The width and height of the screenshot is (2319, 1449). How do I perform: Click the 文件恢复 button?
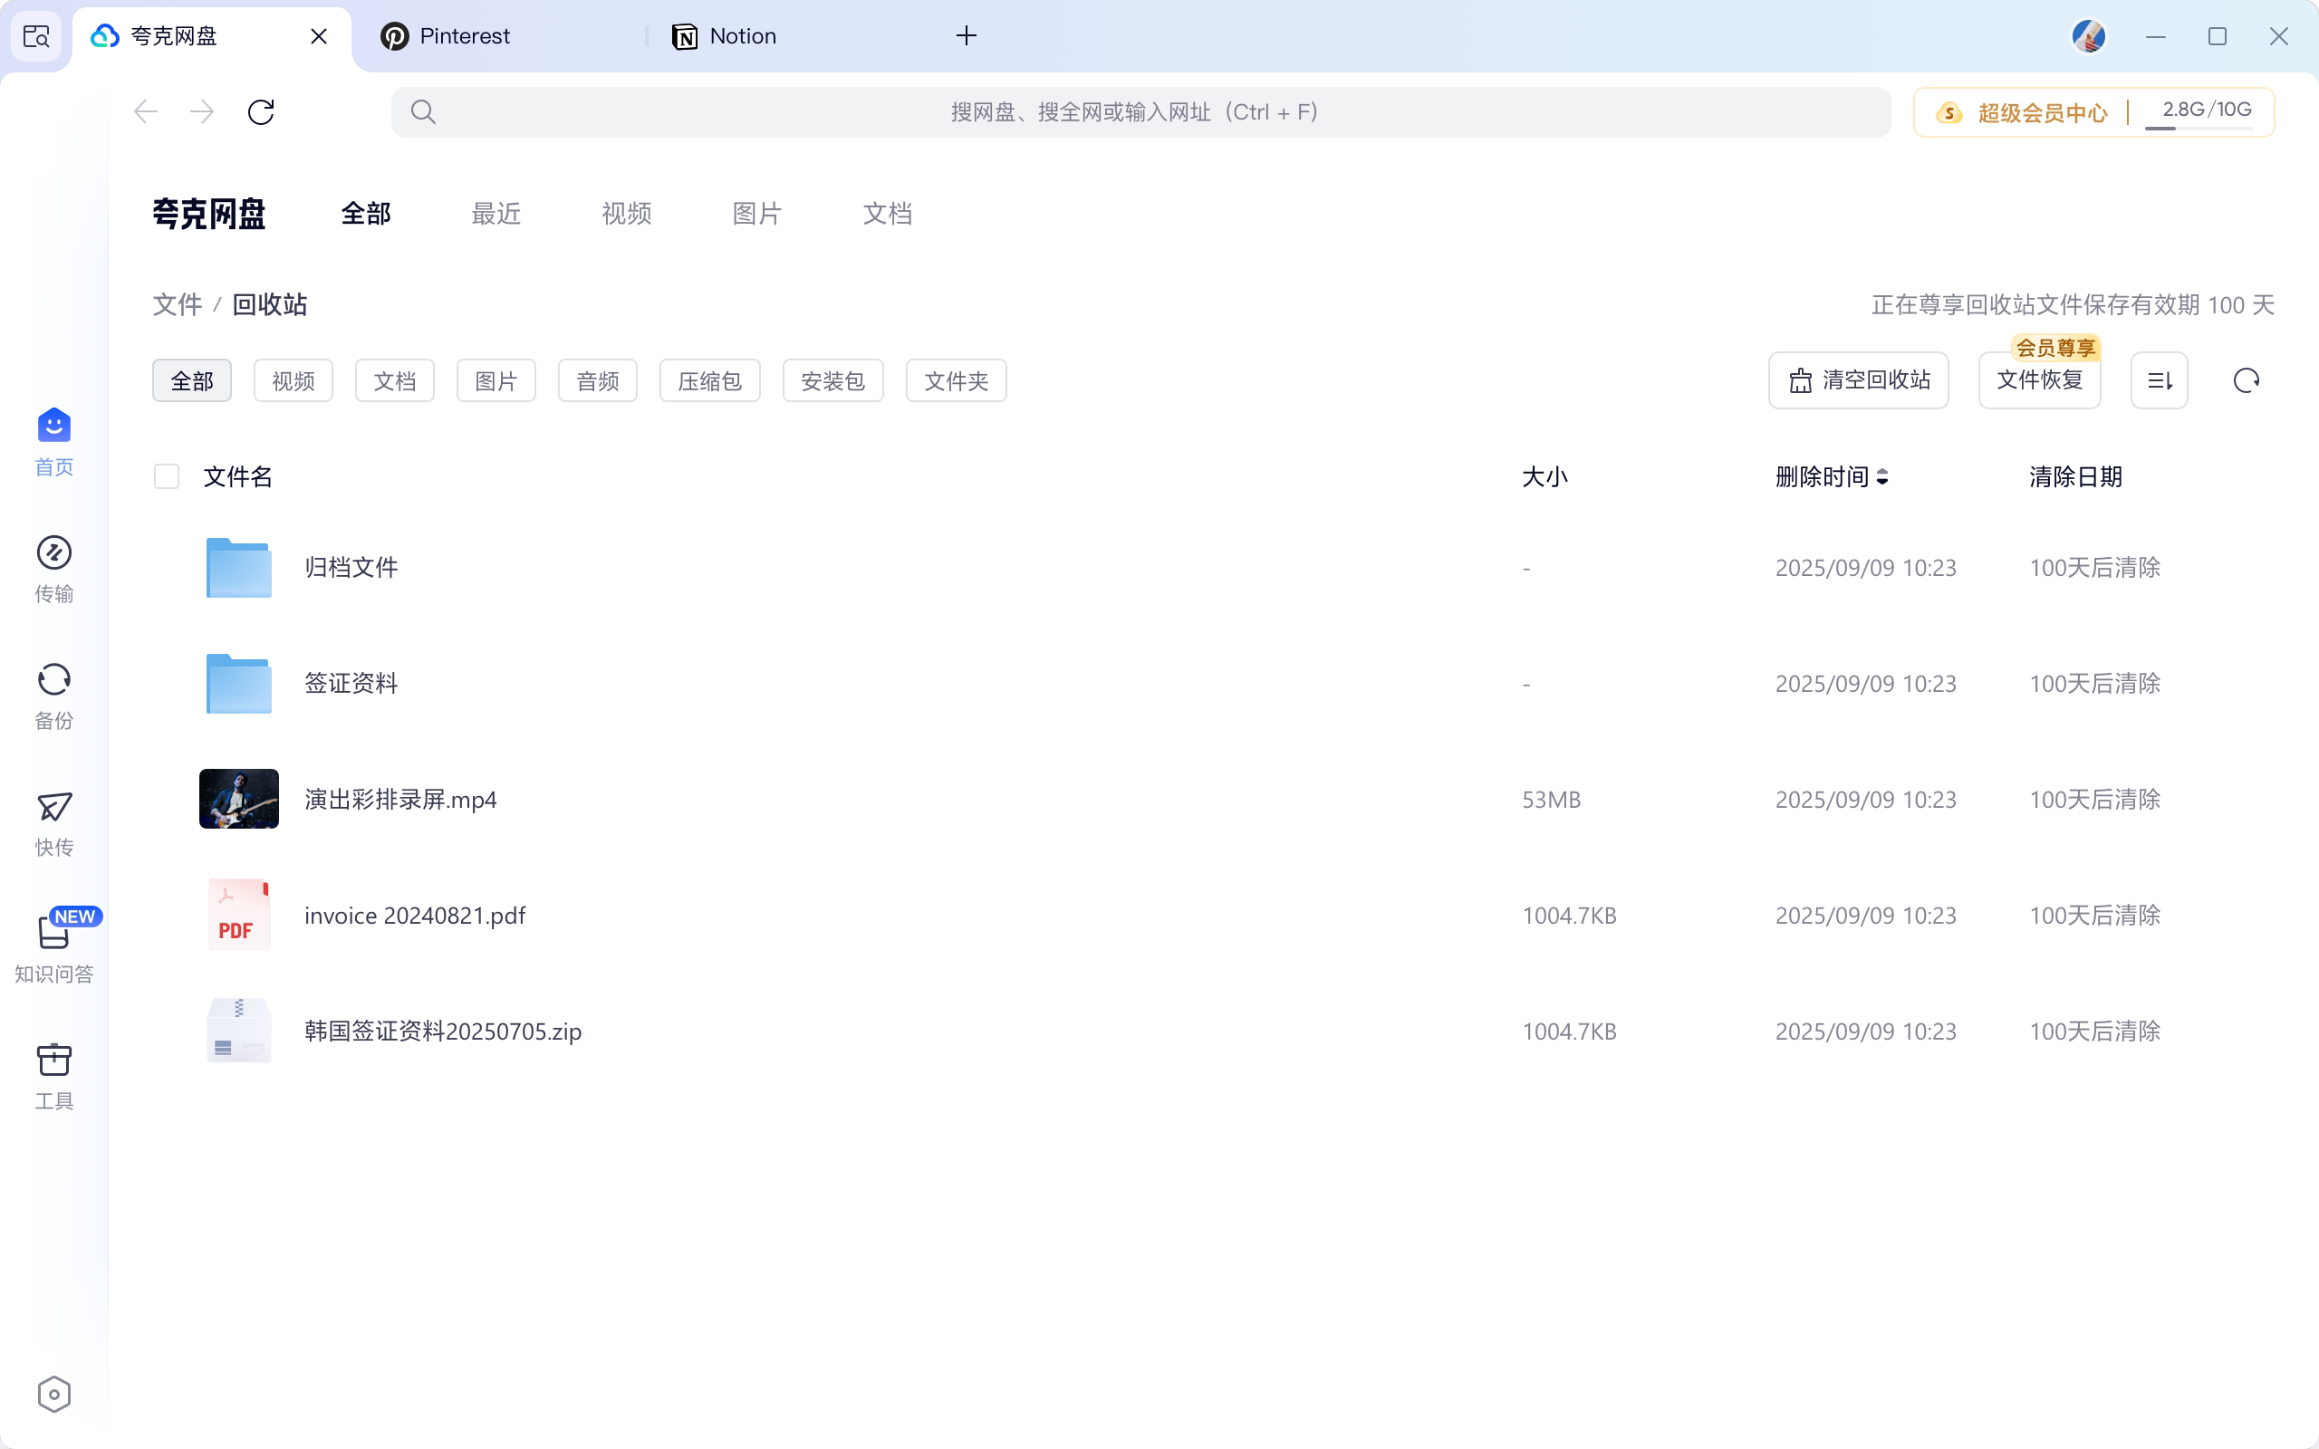[x=2039, y=380]
